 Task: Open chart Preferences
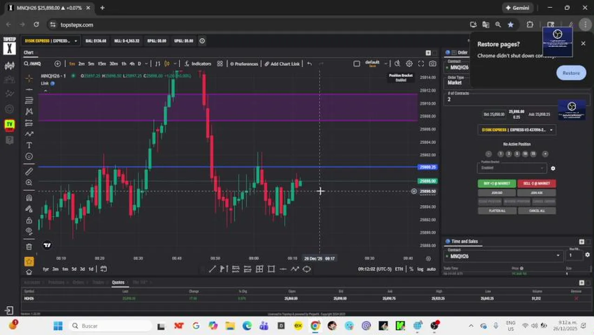[x=244, y=64]
